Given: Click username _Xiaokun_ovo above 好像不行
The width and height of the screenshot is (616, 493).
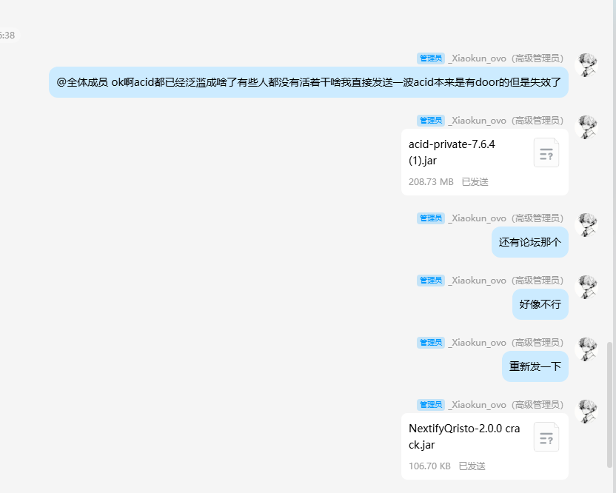Looking at the screenshot, I should (x=478, y=281).
